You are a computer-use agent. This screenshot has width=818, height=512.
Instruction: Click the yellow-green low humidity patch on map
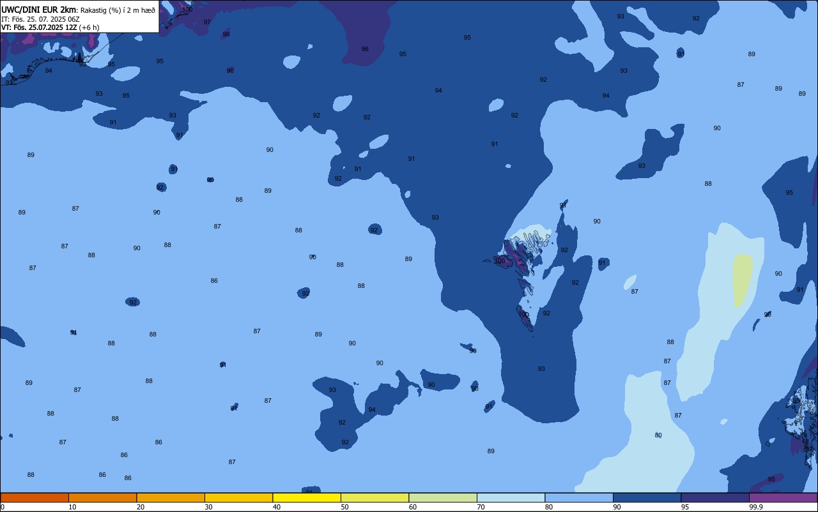tap(743, 280)
